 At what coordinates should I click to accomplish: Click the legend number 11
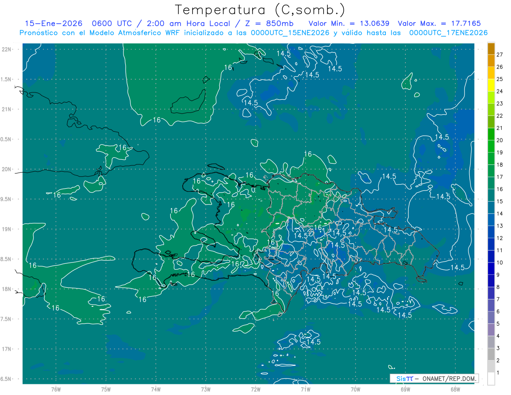500,251
